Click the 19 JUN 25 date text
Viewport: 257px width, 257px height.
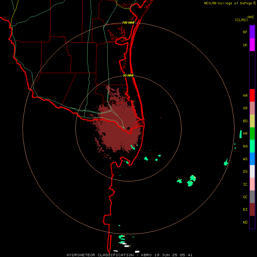tap(166, 255)
